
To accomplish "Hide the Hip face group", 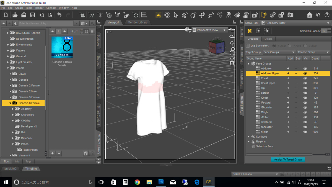I will coord(305,88).
